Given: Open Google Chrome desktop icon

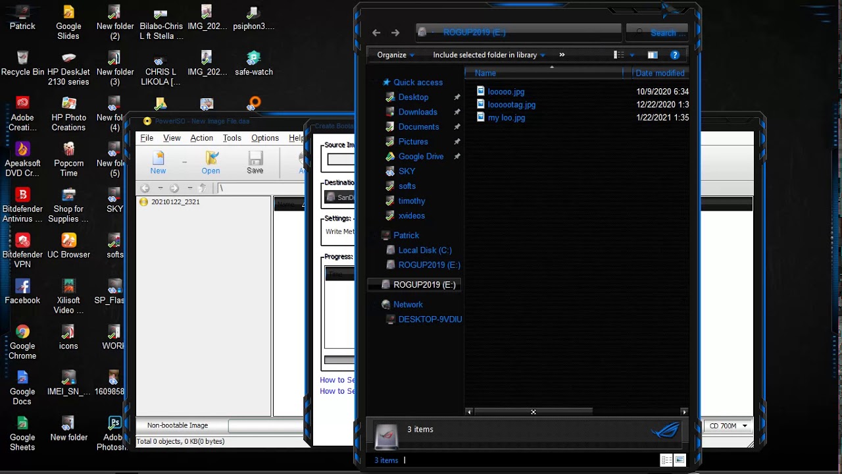Looking at the screenshot, I should pos(22,342).
